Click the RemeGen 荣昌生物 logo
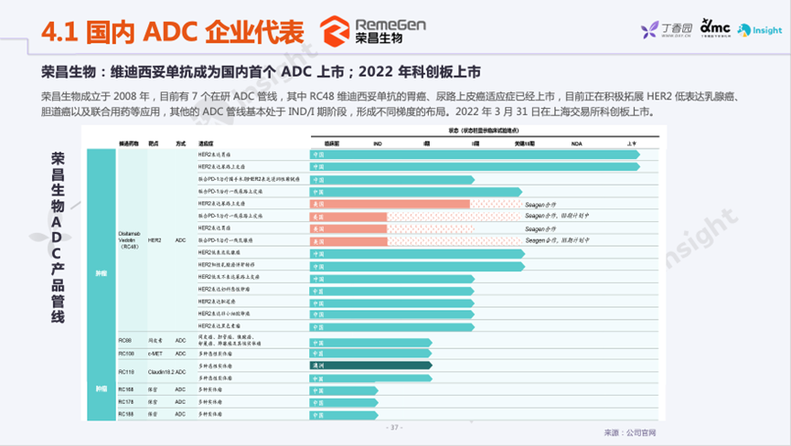Image resolution: width=791 pixels, height=446 pixels. pyautogui.click(x=372, y=31)
